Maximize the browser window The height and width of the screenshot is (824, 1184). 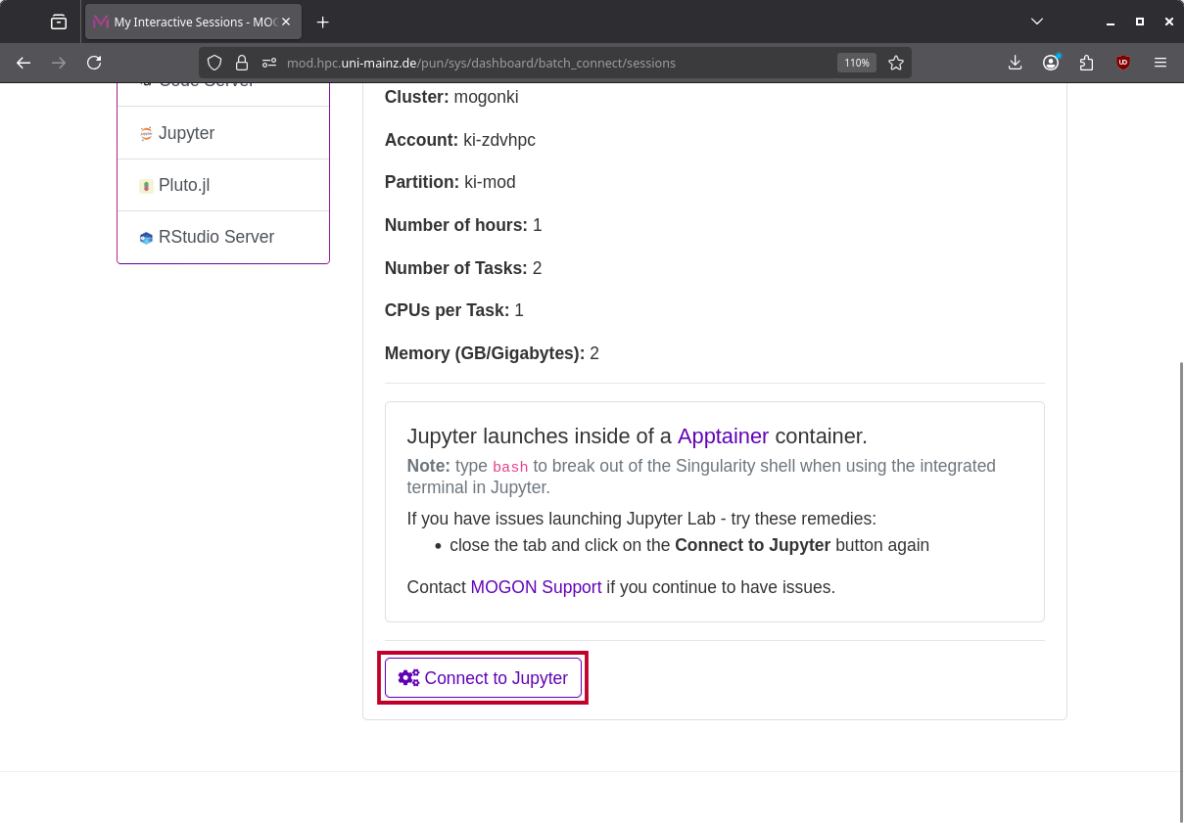(x=1140, y=22)
